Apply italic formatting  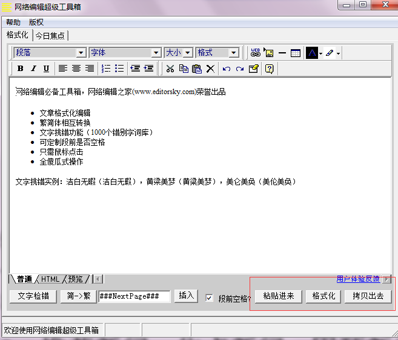[33, 69]
